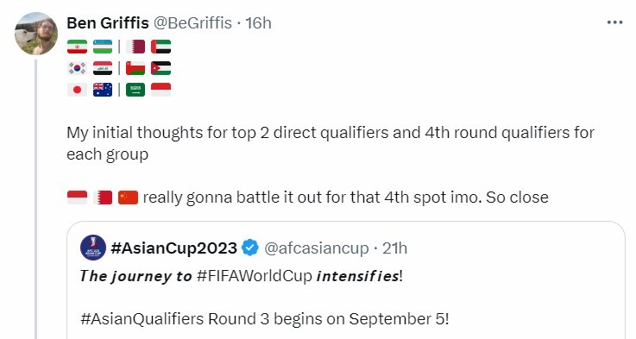Screen dimensions: 636x339
Task: Open the @BeGriffis handle link
Action: point(192,23)
